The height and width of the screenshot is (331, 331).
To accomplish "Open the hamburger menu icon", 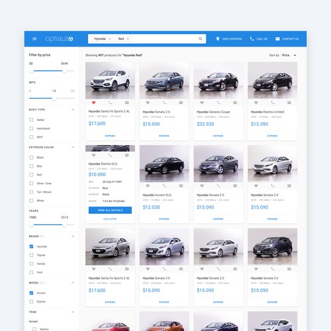I will pos(34,39).
